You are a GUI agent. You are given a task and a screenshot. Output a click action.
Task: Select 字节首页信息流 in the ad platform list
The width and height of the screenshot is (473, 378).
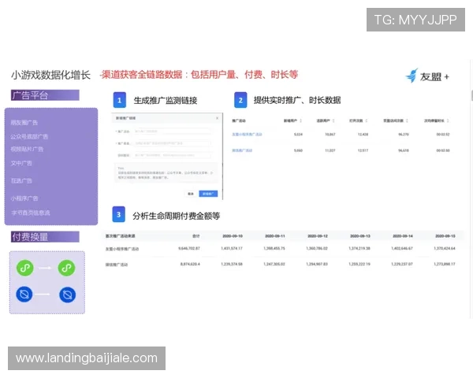pyautogui.click(x=32, y=213)
